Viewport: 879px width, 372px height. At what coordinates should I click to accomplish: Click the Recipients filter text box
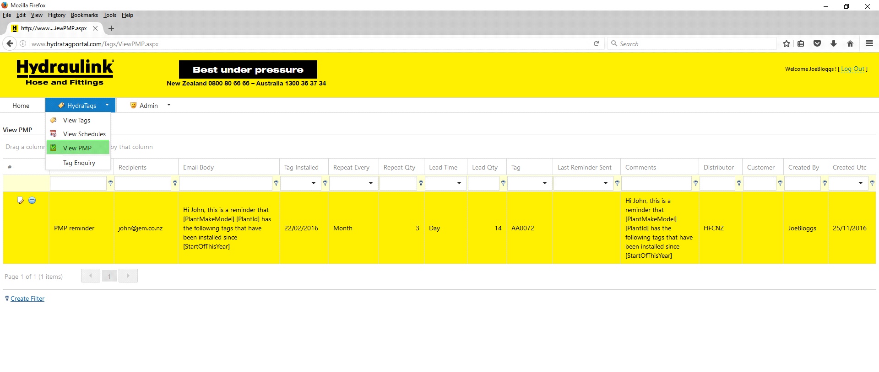[x=143, y=183]
